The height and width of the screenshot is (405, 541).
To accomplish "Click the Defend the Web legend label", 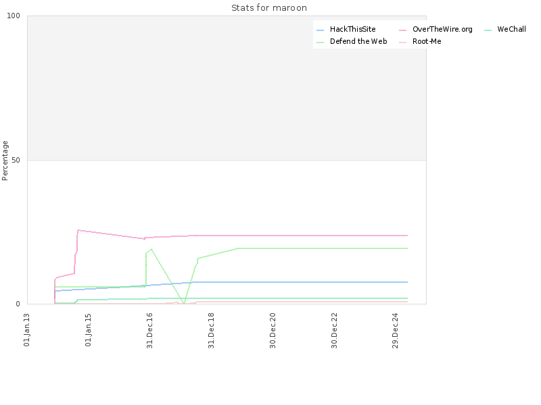I will pyautogui.click(x=358, y=41).
